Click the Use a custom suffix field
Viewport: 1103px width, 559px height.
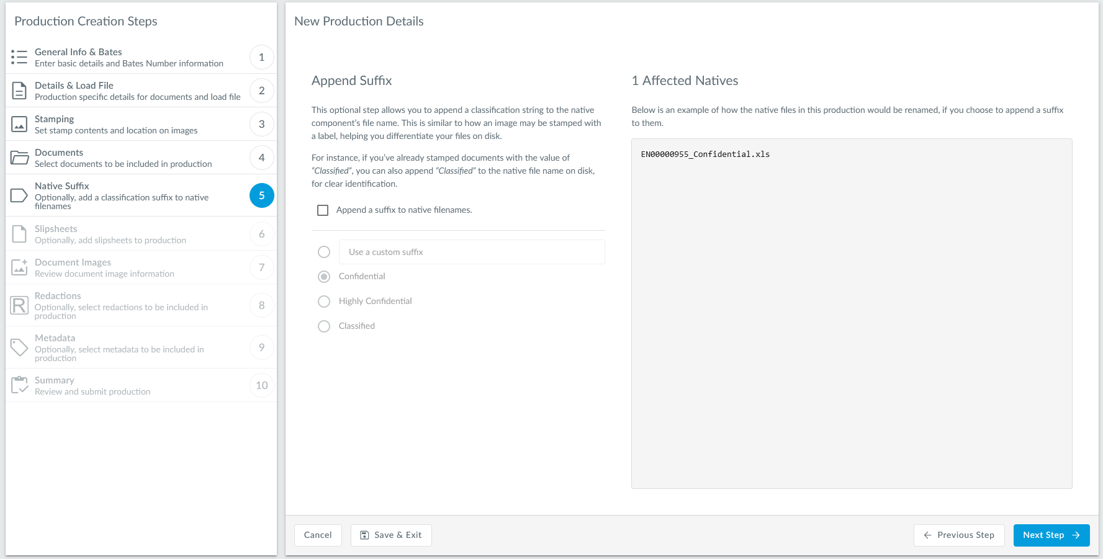tap(472, 252)
